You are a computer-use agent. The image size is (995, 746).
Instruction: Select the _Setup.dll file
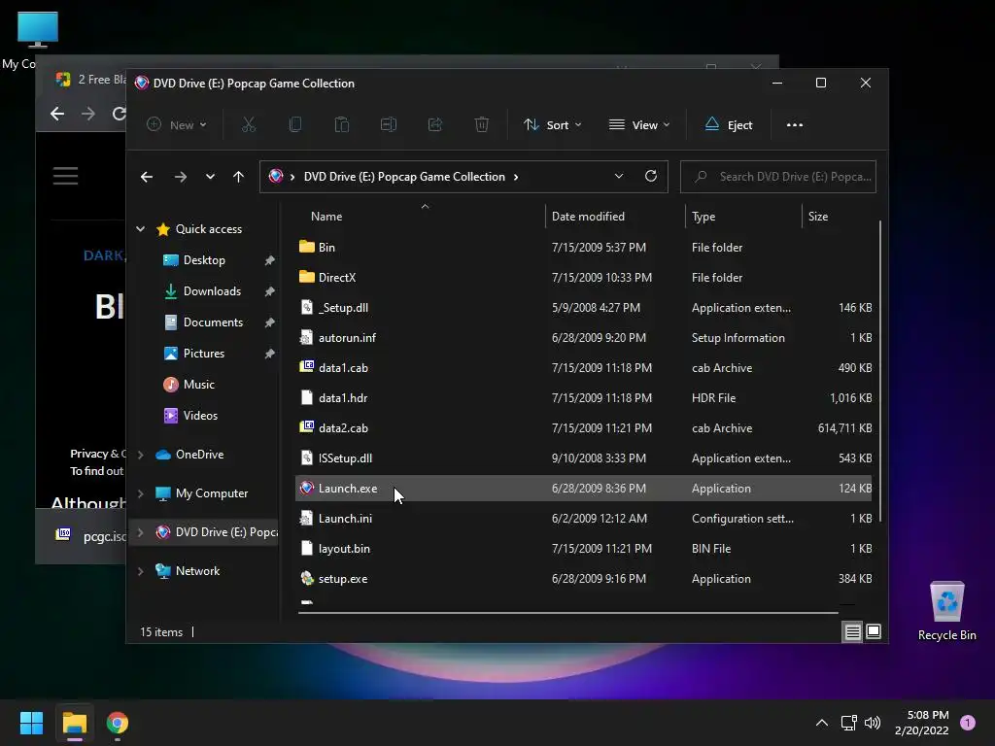point(583,308)
